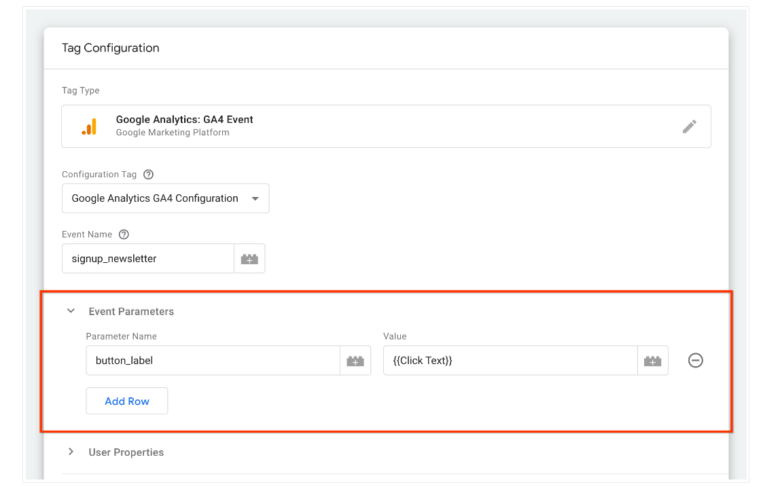Expand the User Properties section
Viewport: 761px width, 487px height.
(x=71, y=451)
